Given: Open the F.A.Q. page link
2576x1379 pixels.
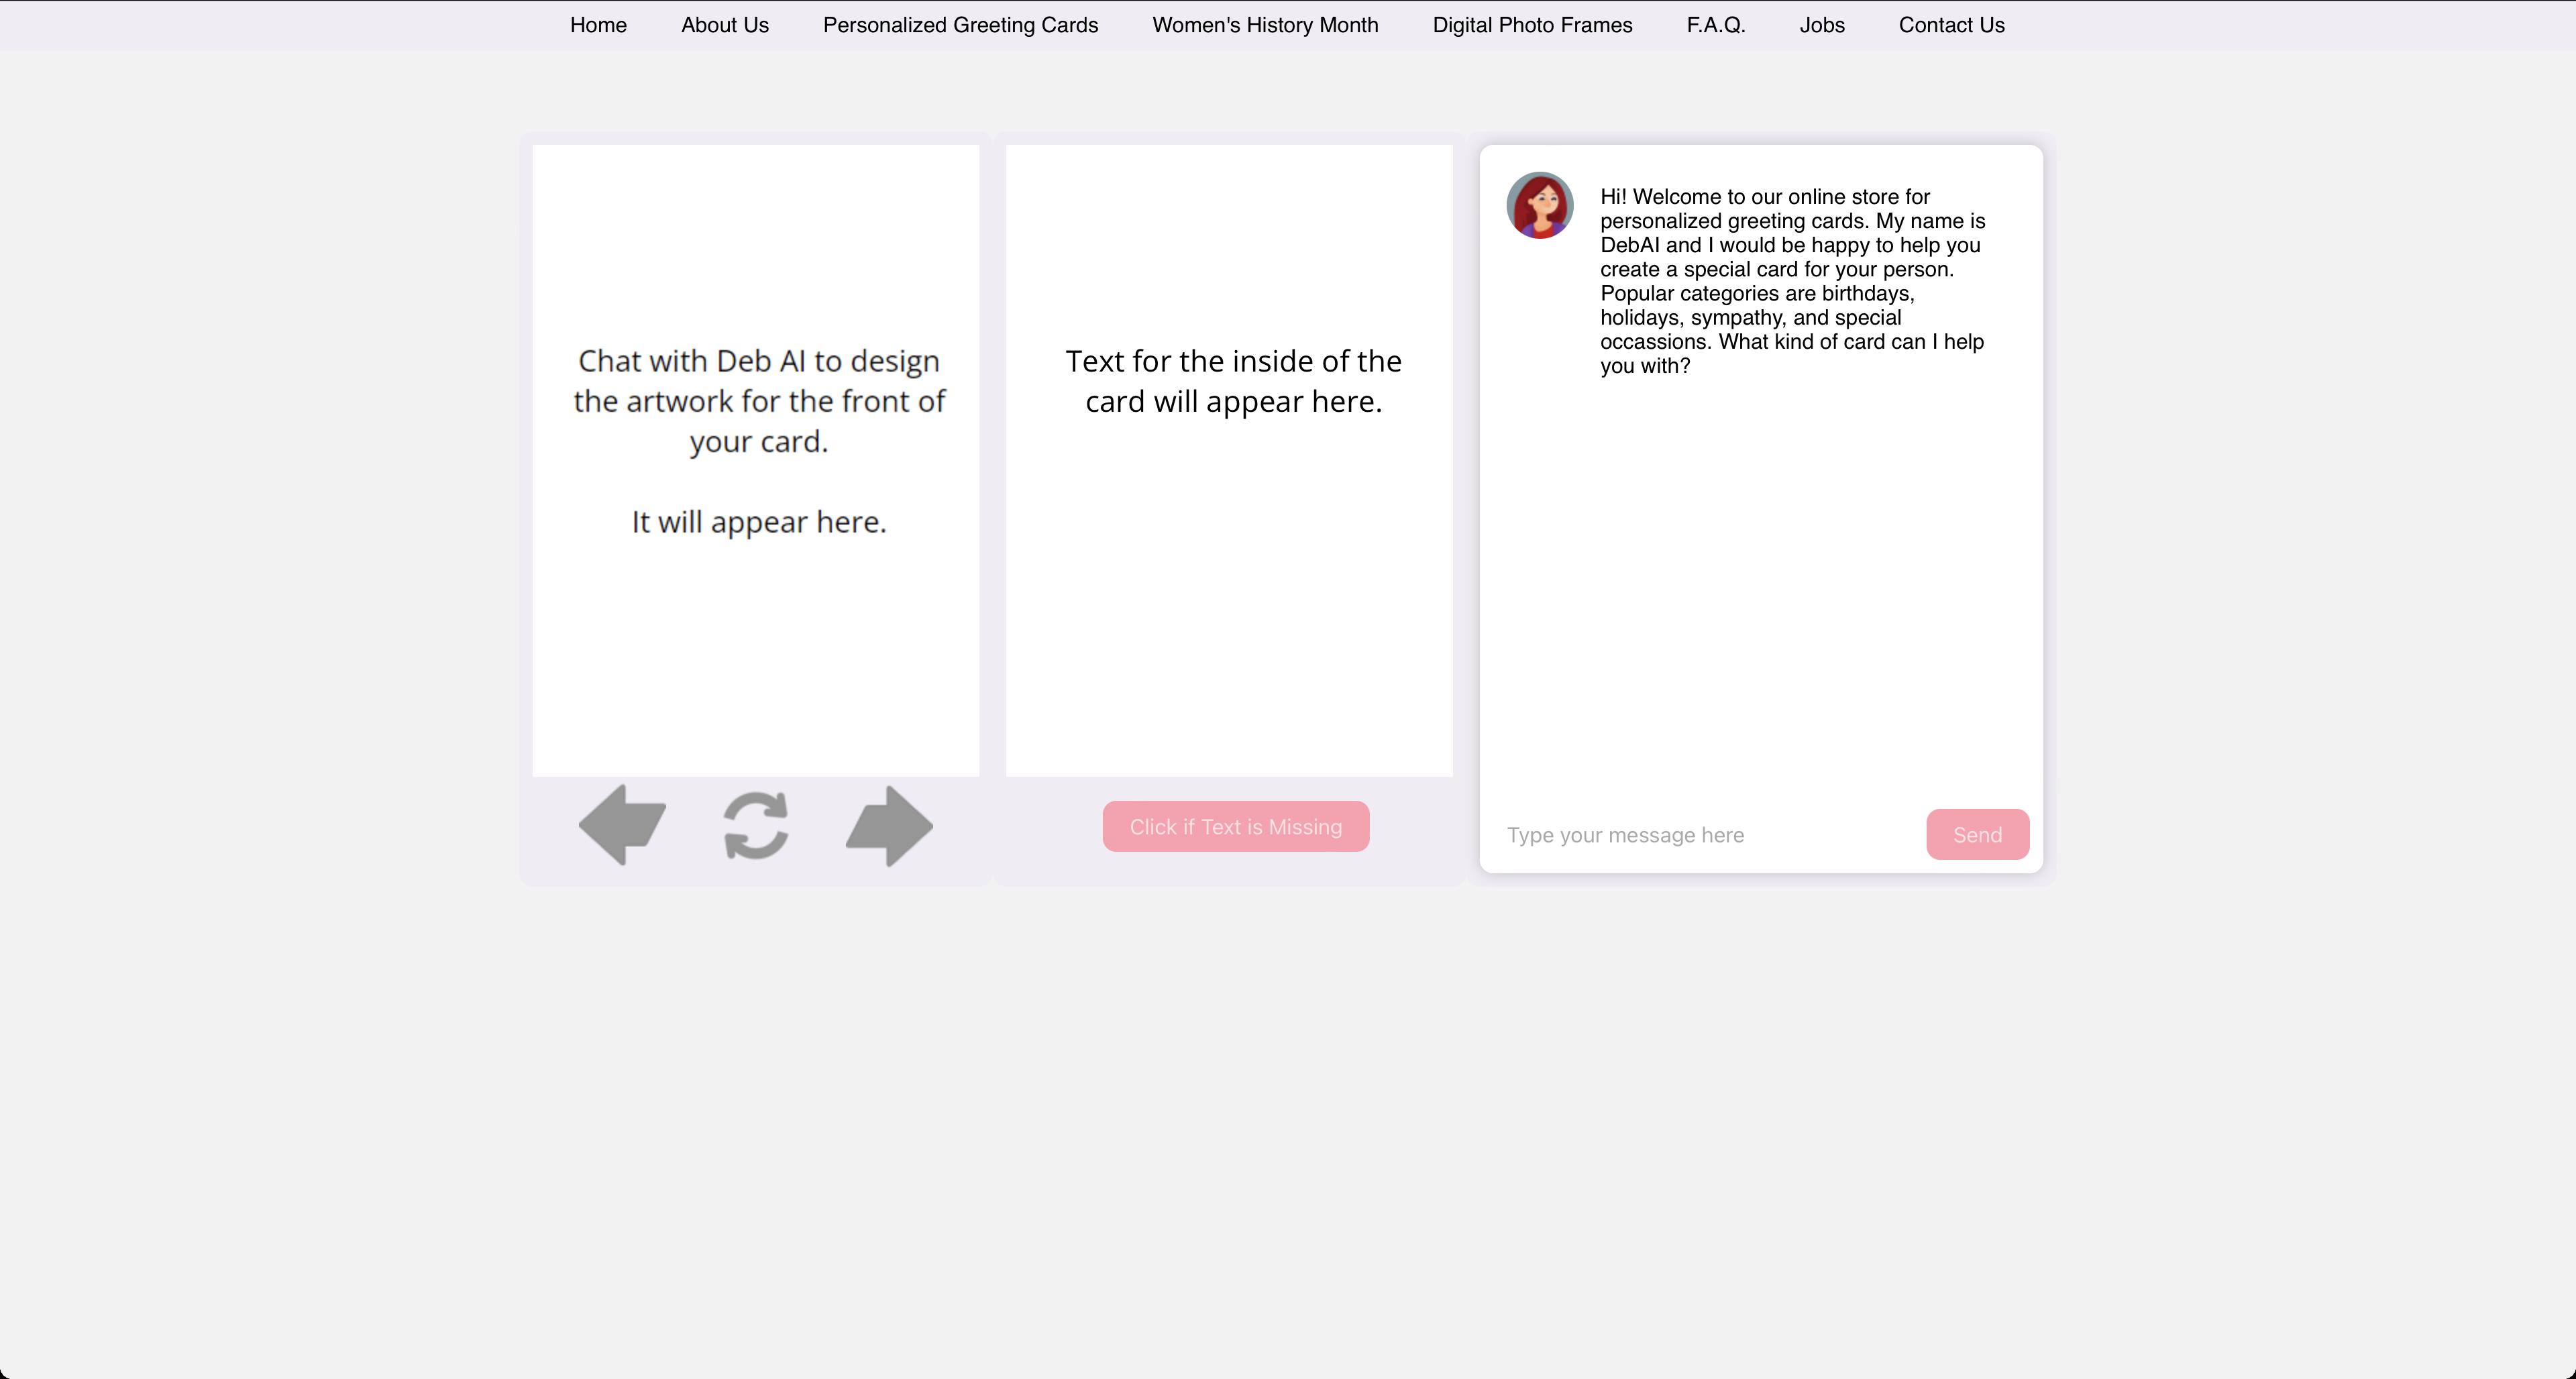Looking at the screenshot, I should pos(1715,25).
